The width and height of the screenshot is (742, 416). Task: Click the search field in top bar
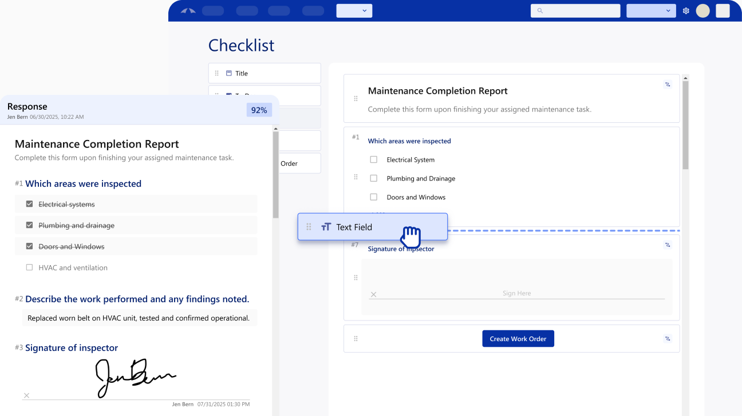575,11
